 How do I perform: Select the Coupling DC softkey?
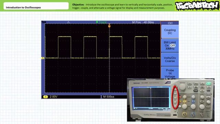coord(170,31)
